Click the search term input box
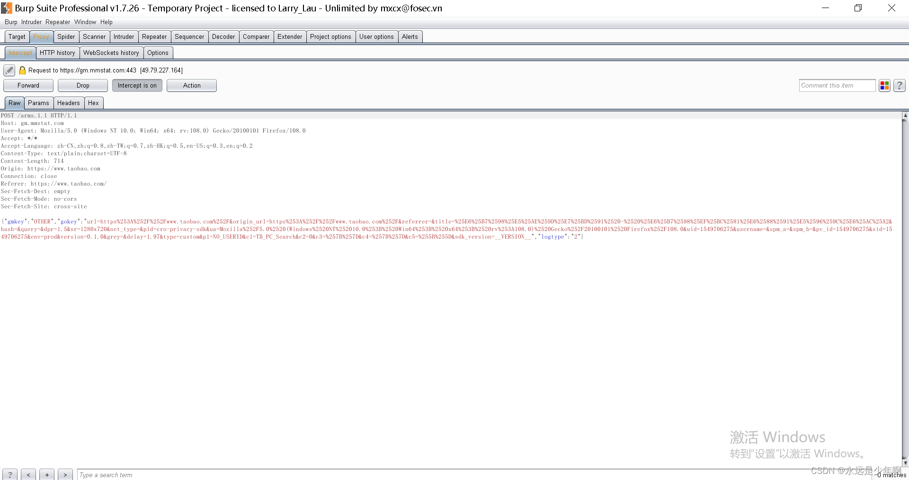909x480 pixels. click(x=473, y=475)
